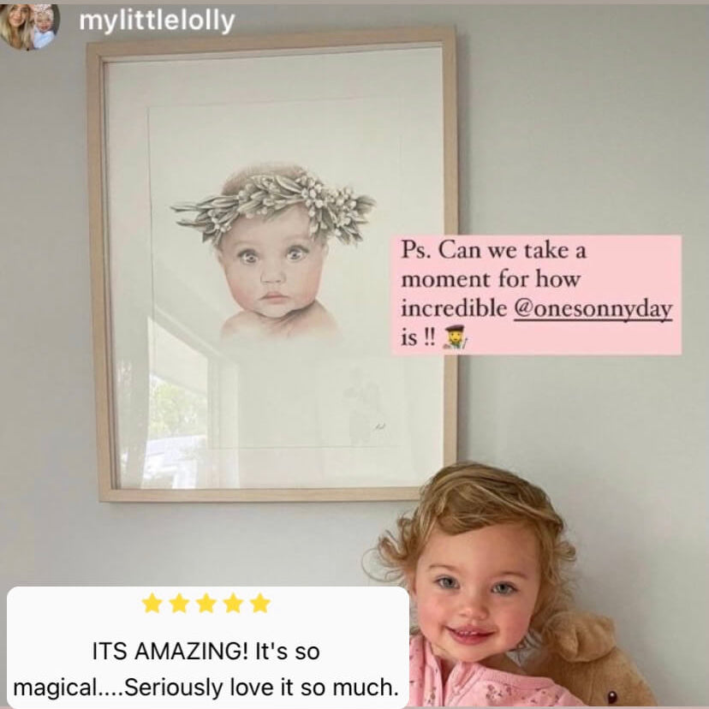Select the second yellow rating star

point(179,603)
